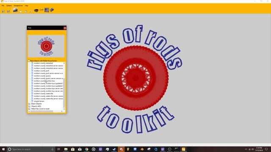The image size is (271, 152).
Task: Click the toolkit logo preview in Tree panel
Action: click(x=46, y=46)
